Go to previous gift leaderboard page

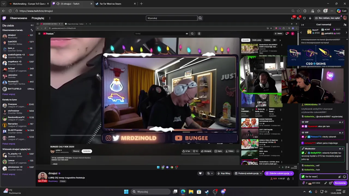301,32
